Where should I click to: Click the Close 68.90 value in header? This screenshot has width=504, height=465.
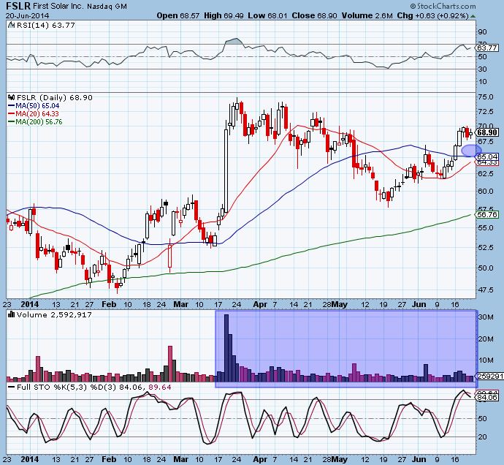[314, 15]
